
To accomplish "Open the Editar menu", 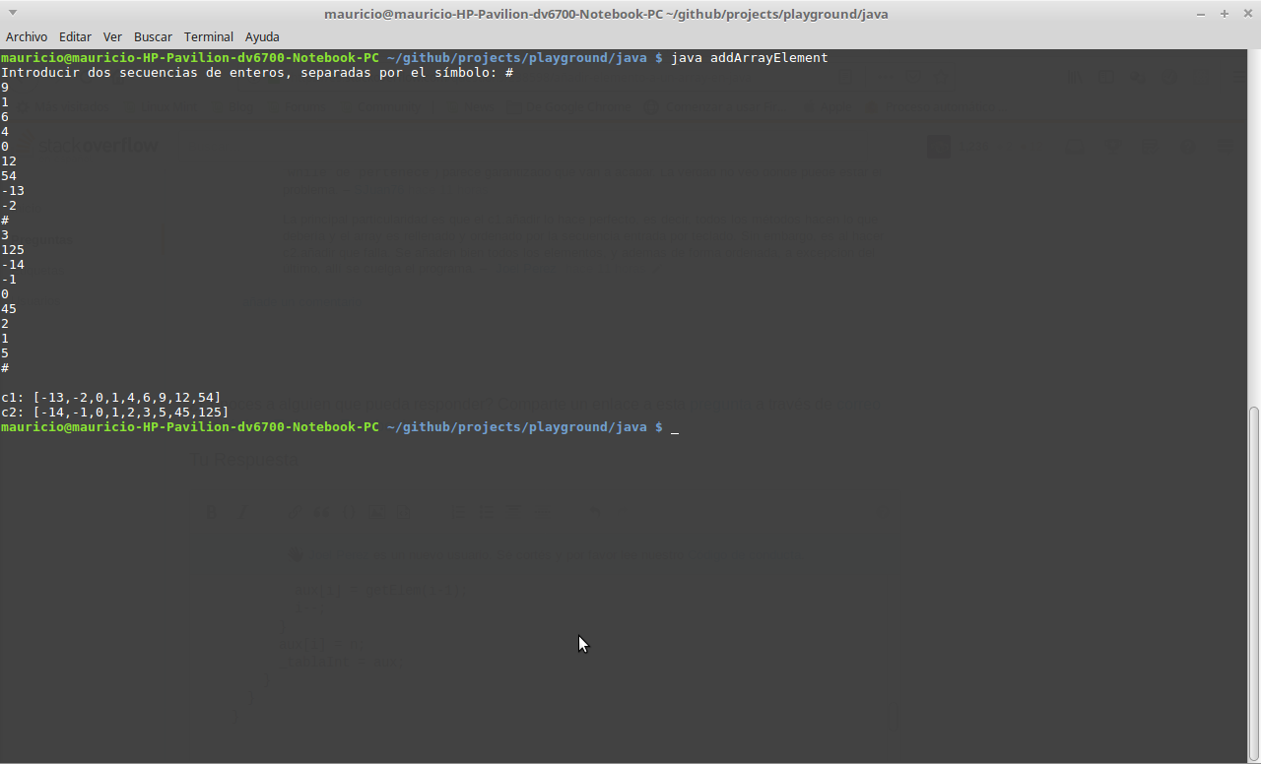I will pos(75,36).
